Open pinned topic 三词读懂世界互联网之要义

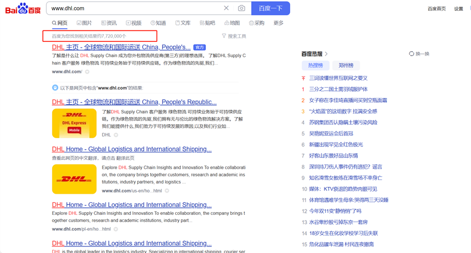(338, 78)
